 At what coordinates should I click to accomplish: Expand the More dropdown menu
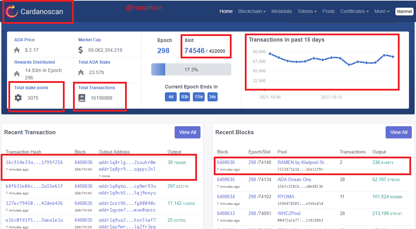pyautogui.click(x=382, y=11)
